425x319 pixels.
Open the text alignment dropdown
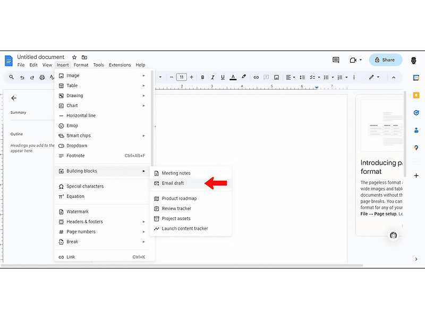(291, 77)
